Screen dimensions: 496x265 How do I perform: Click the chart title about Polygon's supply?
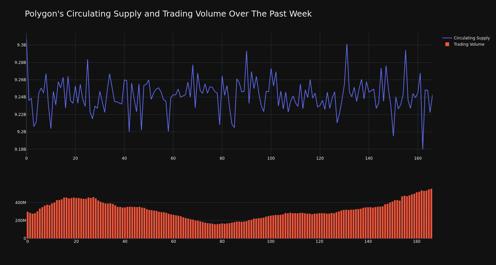point(168,14)
